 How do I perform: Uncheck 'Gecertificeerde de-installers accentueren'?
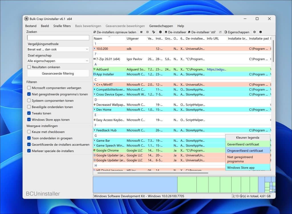(x=29, y=145)
